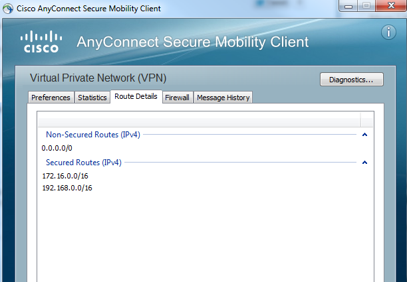This screenshot has height=282, width=407.
Task: Click the Non-Secured Routes (IPv4) heading
Action: (x=93, y=135)
